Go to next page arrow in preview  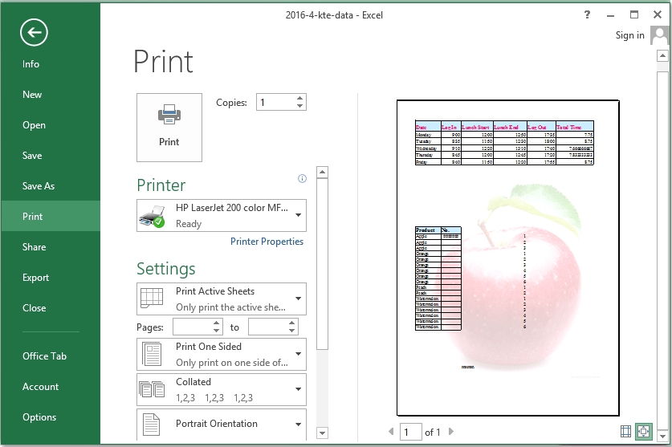point(451,432)
